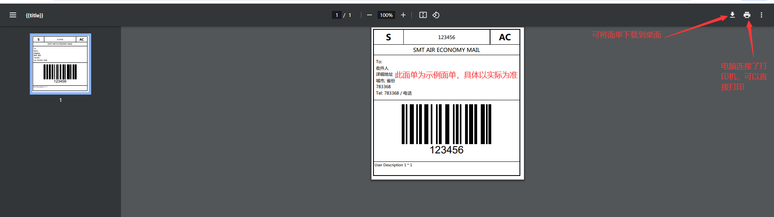Click the SMT AIR ECONOMY MAIL text

coord(446,50)
